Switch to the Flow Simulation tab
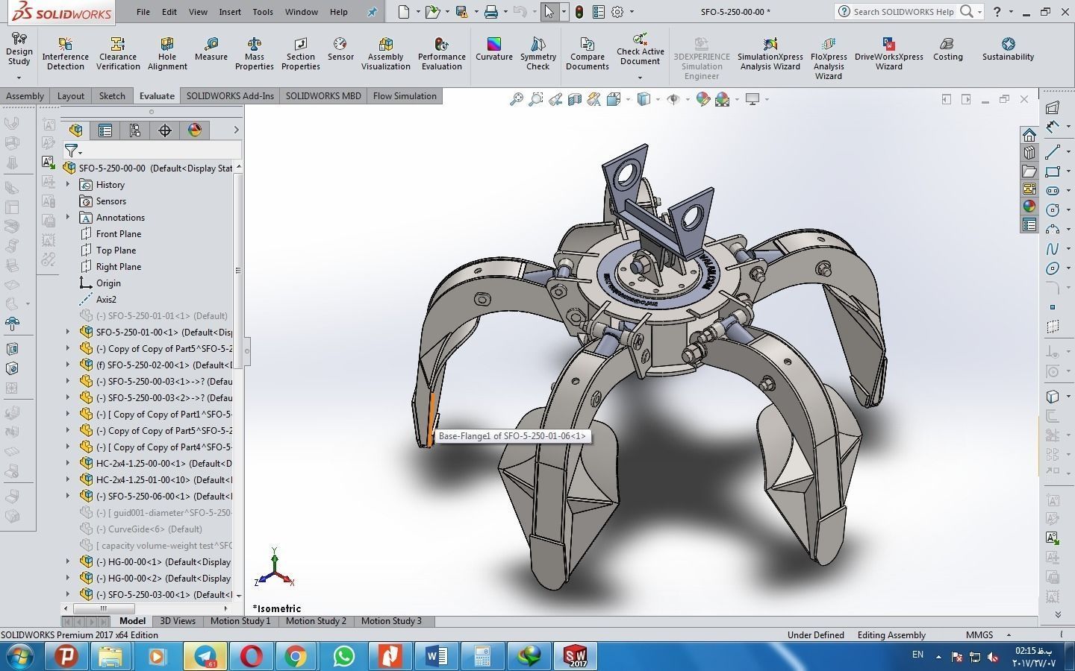The width and height of the screenshot is (1075, 671). pos(405,95)
